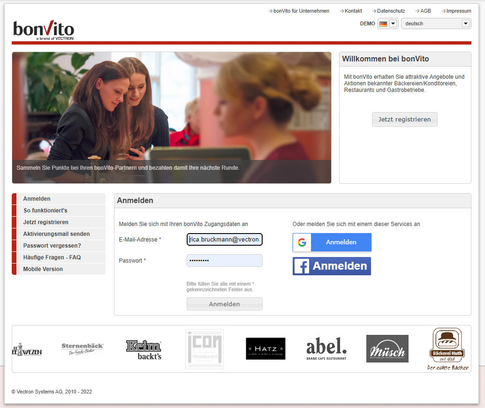Click the HATZ partner logo
Viewport: 485px width, 408px height.
point(265,348)
